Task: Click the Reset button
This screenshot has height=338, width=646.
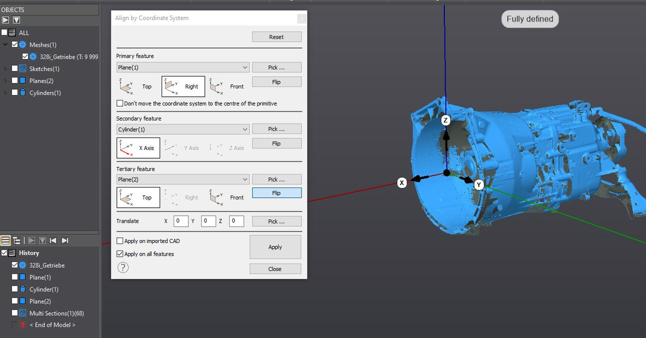Action: tap(276, 37)
